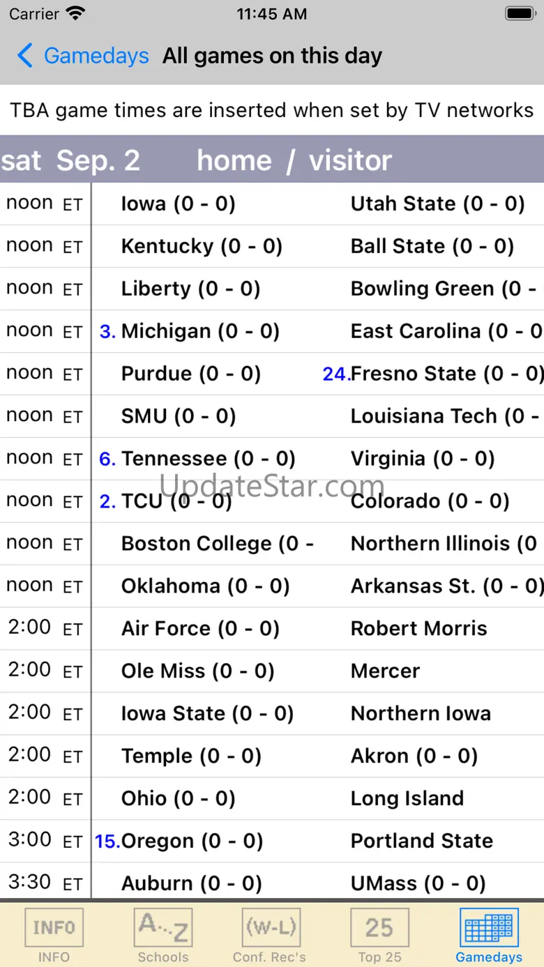Tap the Gamedays calendar icon
Image resolution: width=544 pixels, height=967 pixels.
pyautogui.click(x=489, y=927)
